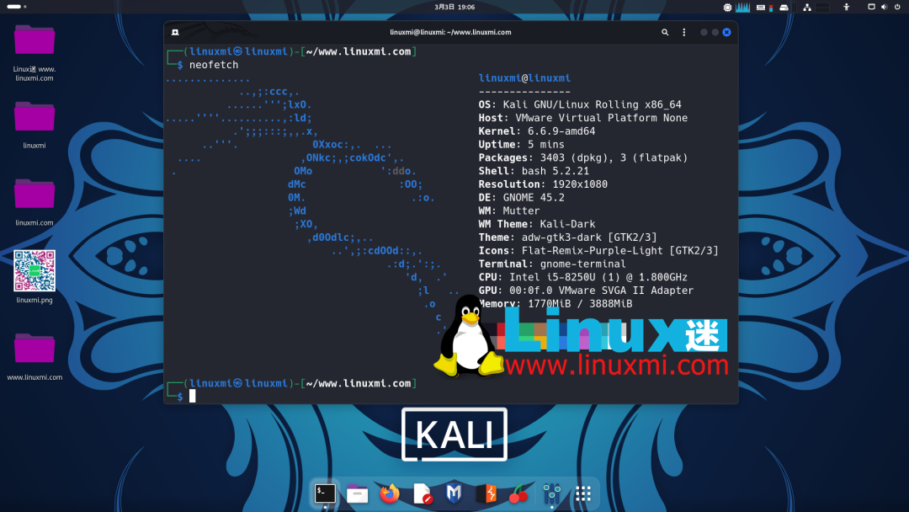The height and width of the screenshot is (512, 909).
Task: Select the linuxmi.com desktop folder
Action: (35, 202)
